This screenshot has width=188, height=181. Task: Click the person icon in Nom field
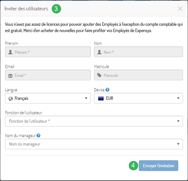click(x=99, y=52)
